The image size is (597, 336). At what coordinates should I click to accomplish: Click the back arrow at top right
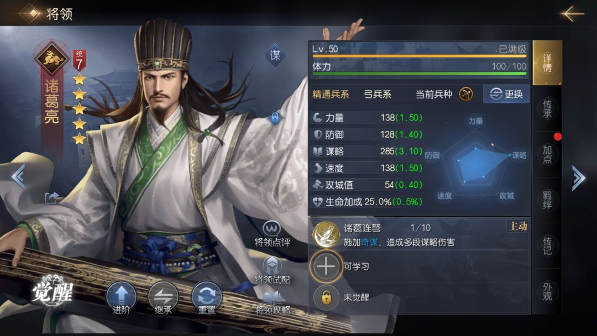572,14
